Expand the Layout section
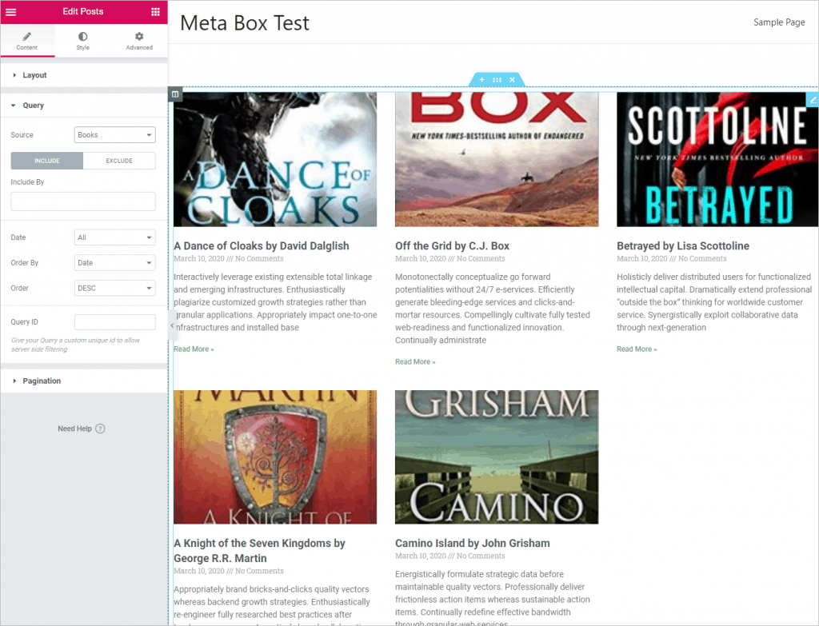 (34, 75)
